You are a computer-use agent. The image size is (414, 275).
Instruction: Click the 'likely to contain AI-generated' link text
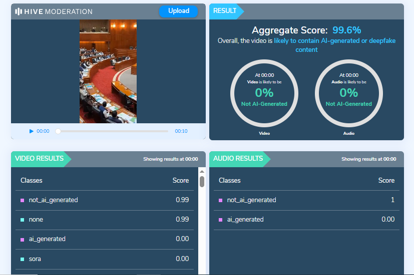click(x=334, y=41)
